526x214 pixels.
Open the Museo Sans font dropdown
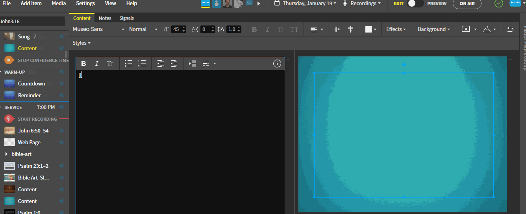[98, 29]
